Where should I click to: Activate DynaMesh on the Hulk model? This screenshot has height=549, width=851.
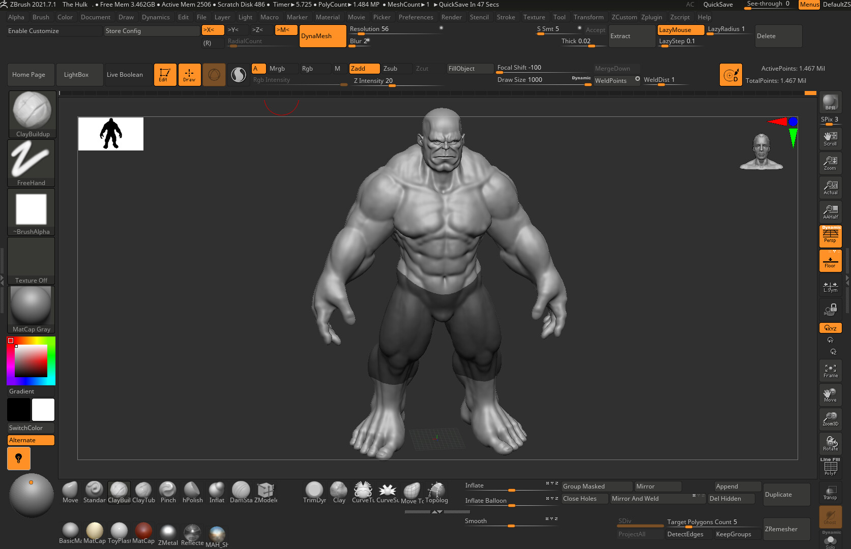322,36
